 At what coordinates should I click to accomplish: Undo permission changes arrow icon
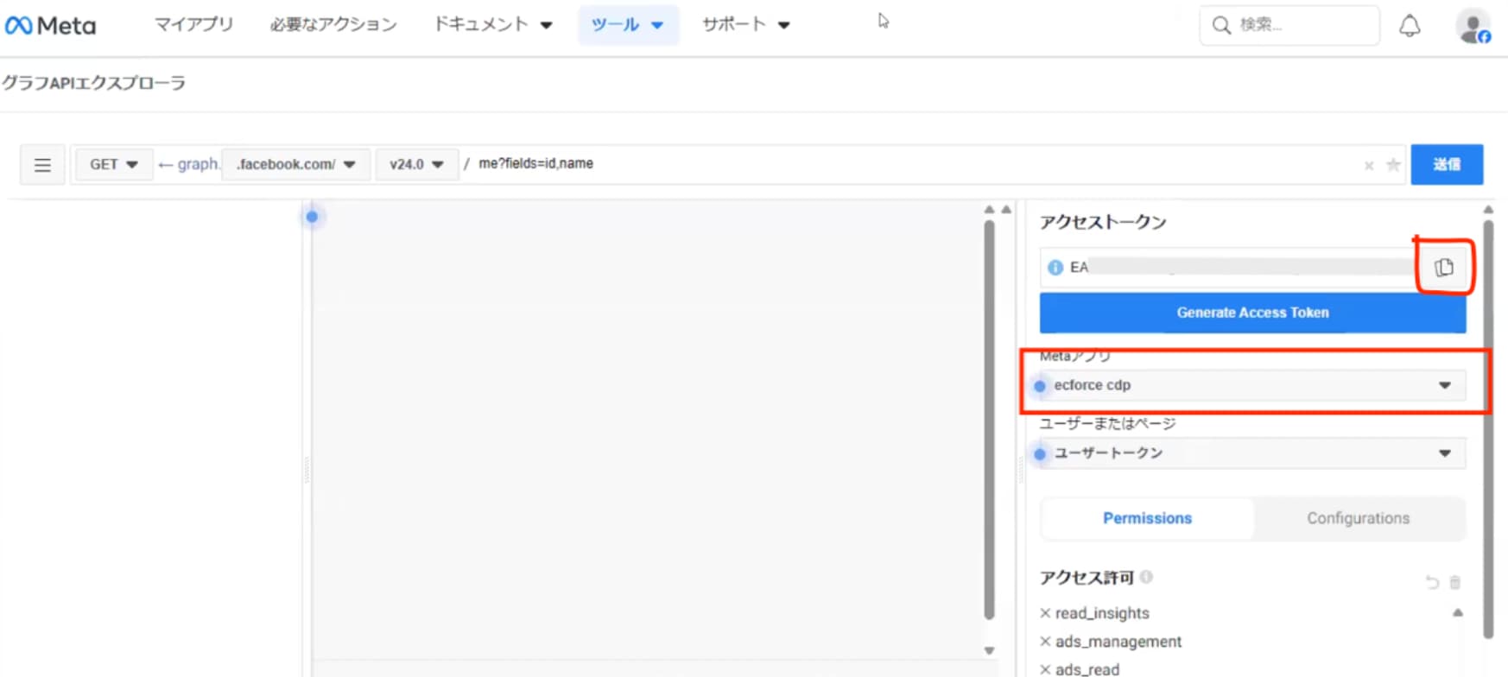coord(1432,582)
